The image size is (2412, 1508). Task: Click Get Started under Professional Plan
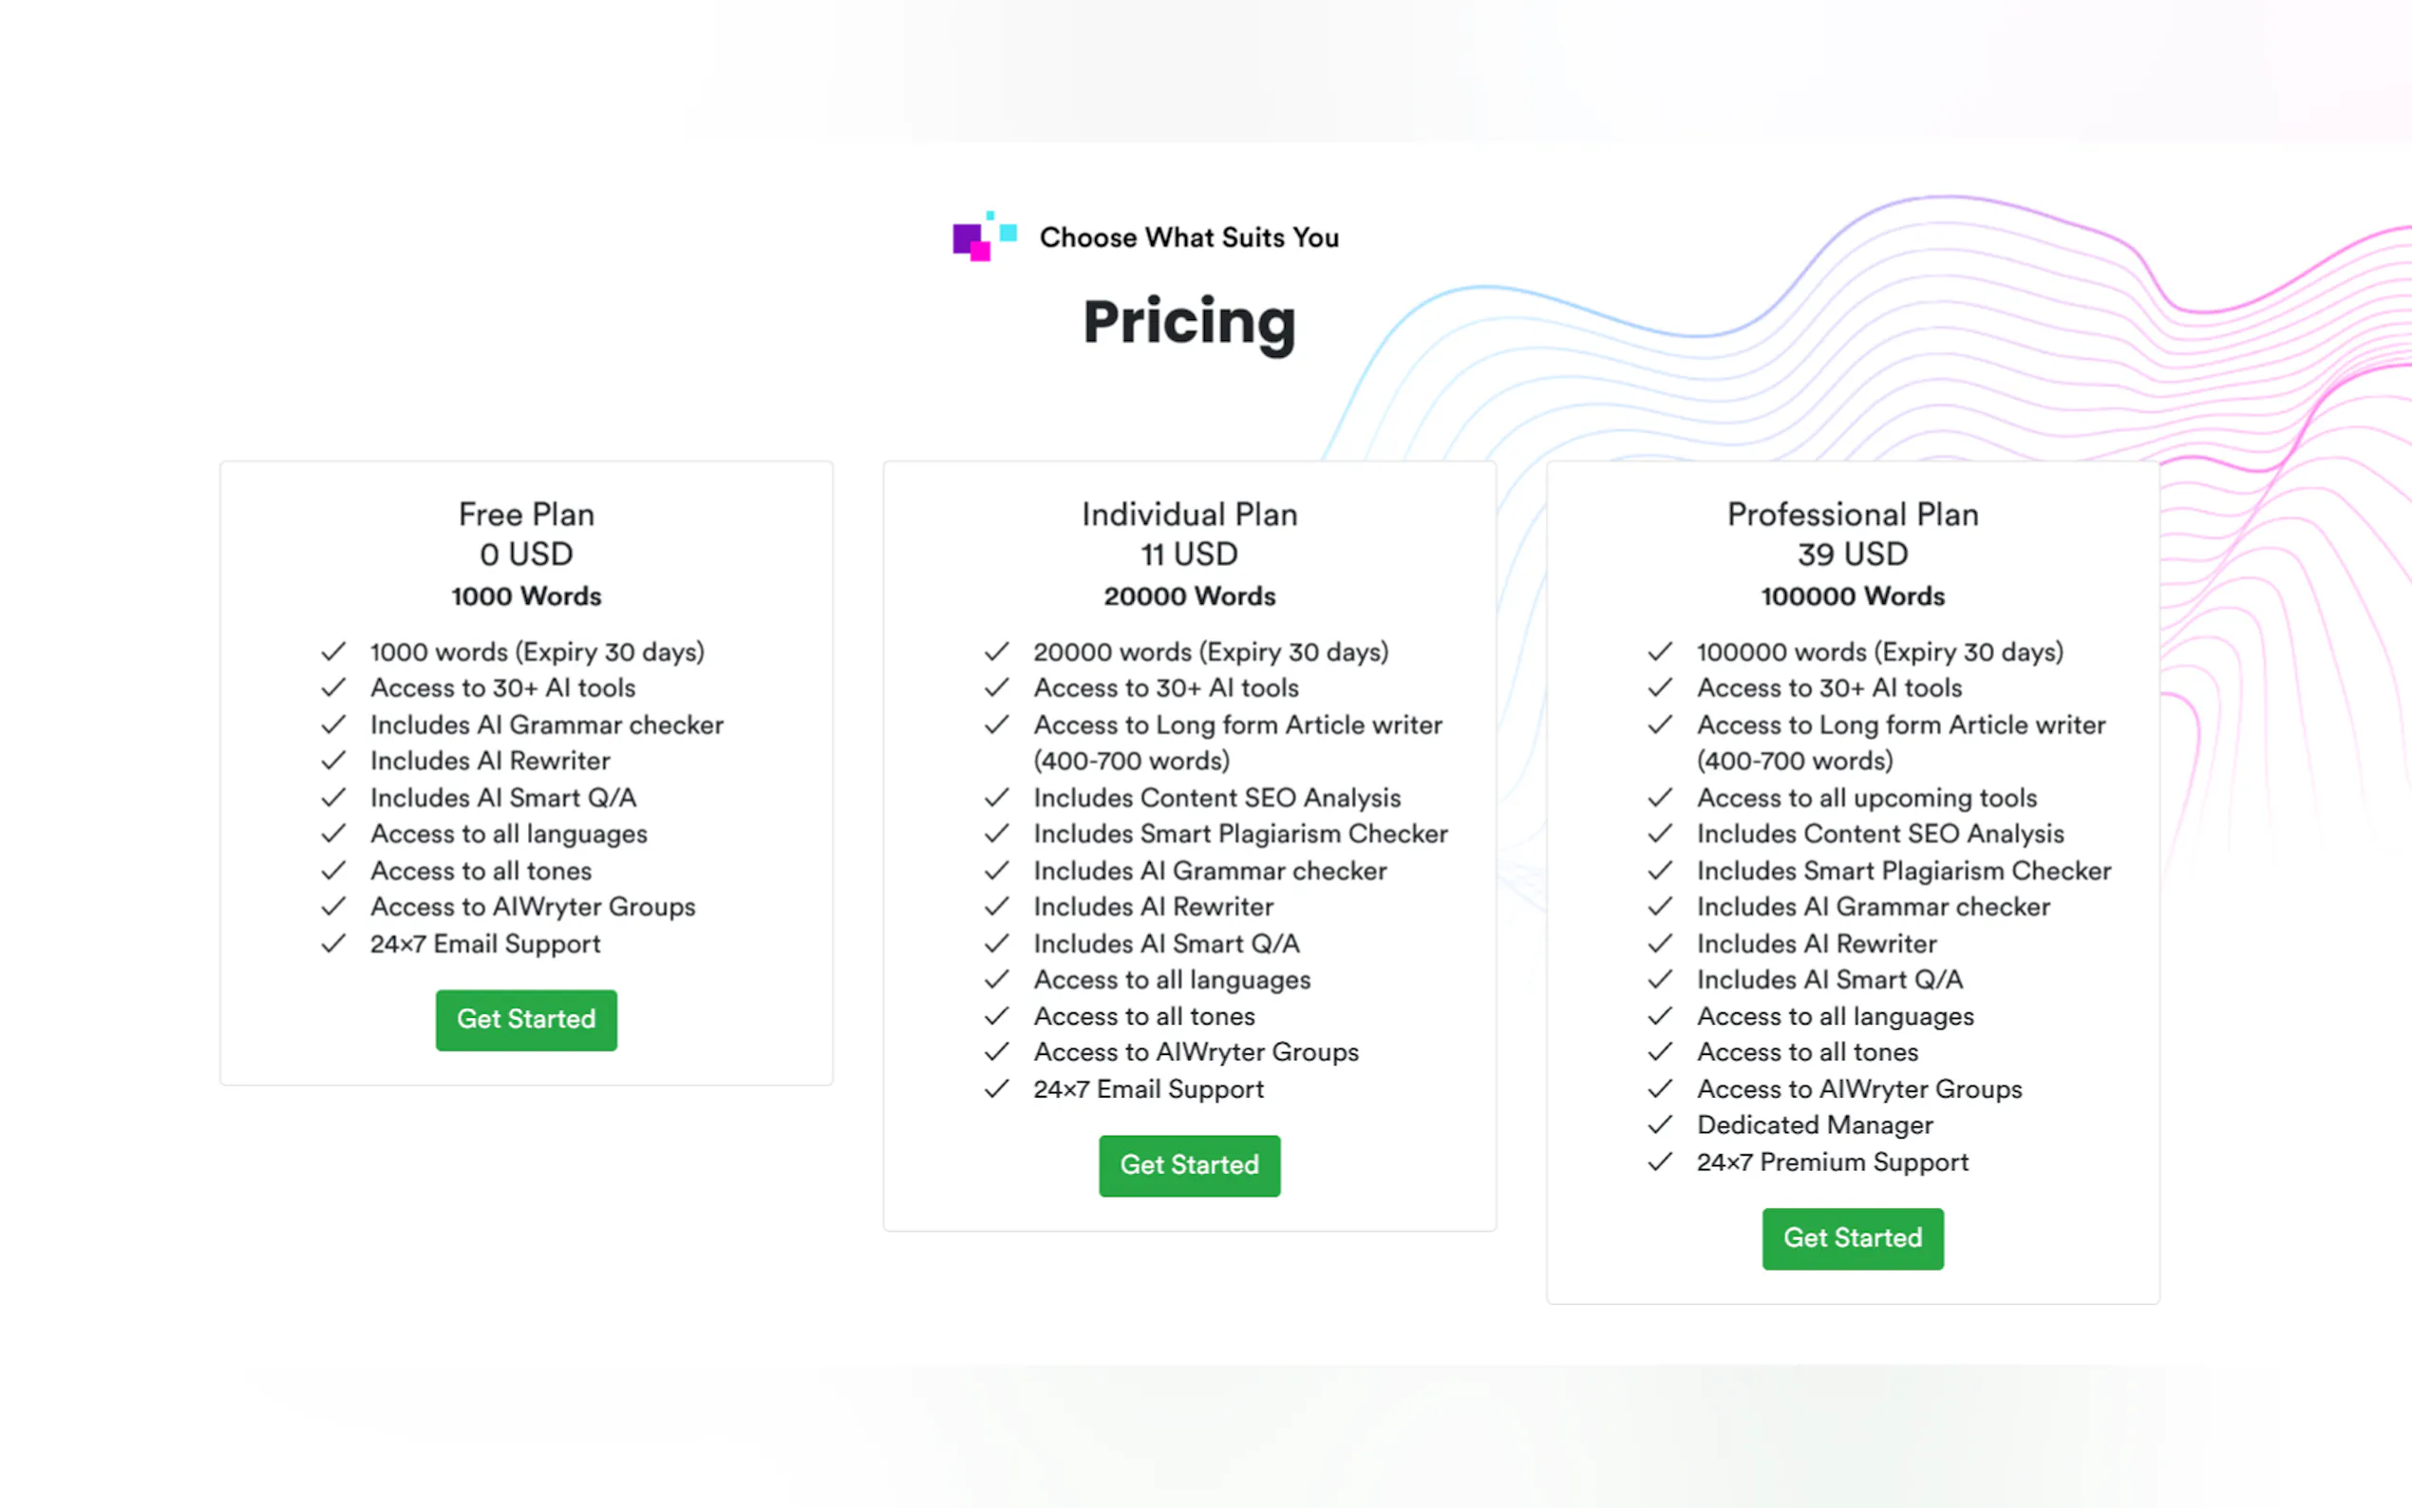click(1852, 1237)
